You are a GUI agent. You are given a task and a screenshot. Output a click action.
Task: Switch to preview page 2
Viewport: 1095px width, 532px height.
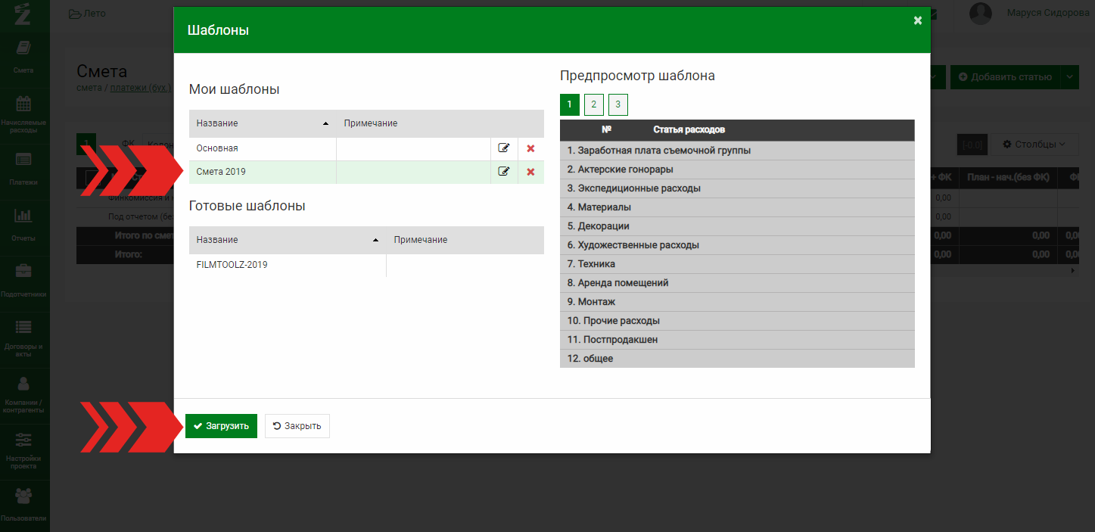594,104
